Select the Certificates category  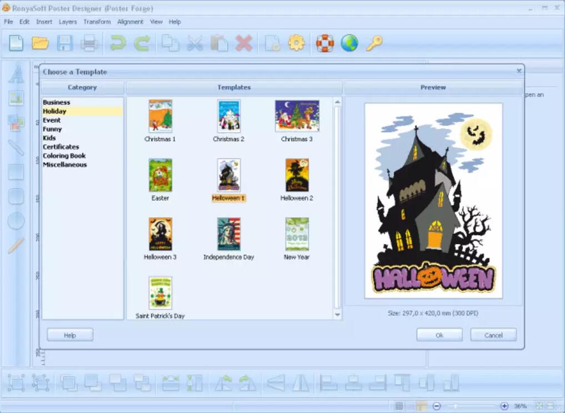click(x=83, y=147)
